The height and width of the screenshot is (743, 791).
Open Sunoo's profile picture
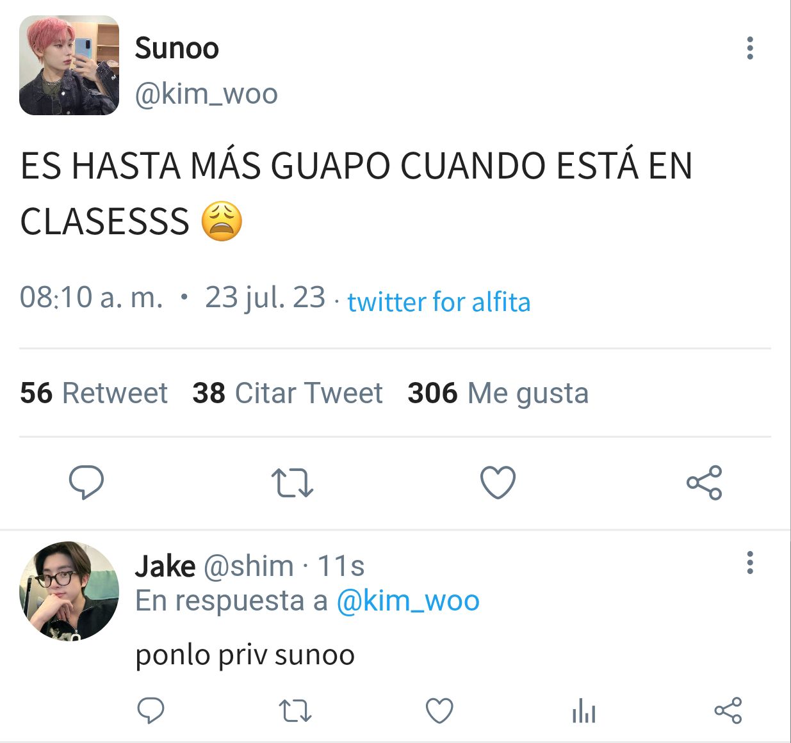[69, 65]
